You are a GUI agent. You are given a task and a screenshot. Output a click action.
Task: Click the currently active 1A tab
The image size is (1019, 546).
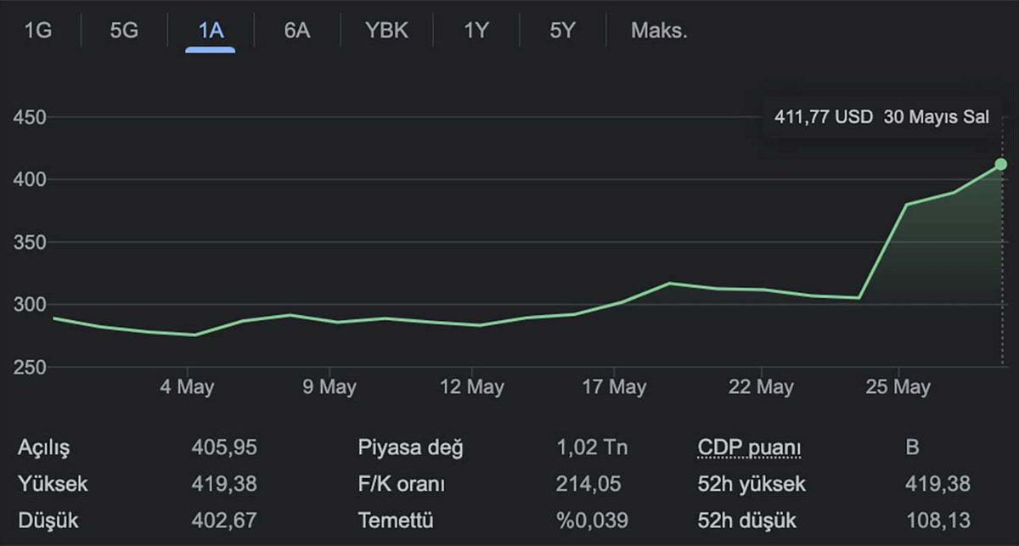pyautogui.click(x=210, y=31)
